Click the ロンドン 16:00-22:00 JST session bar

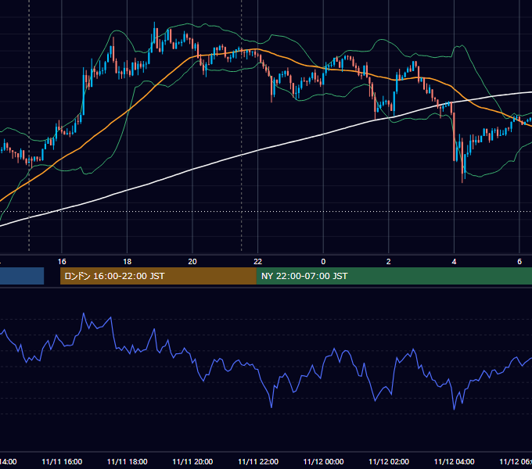pyautogui.click(x=158, y=276)
